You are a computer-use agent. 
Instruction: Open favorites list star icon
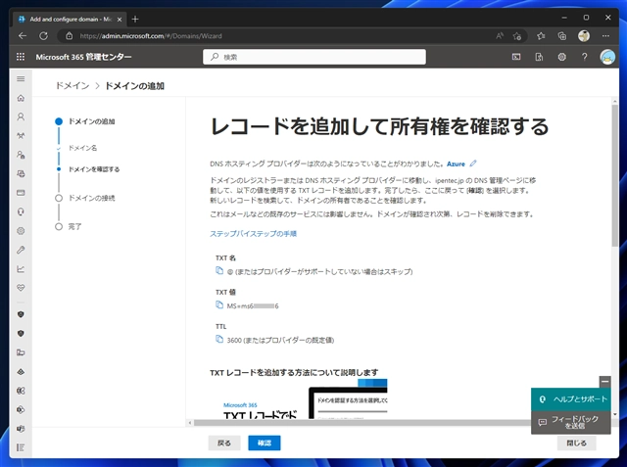click(541, 36)
